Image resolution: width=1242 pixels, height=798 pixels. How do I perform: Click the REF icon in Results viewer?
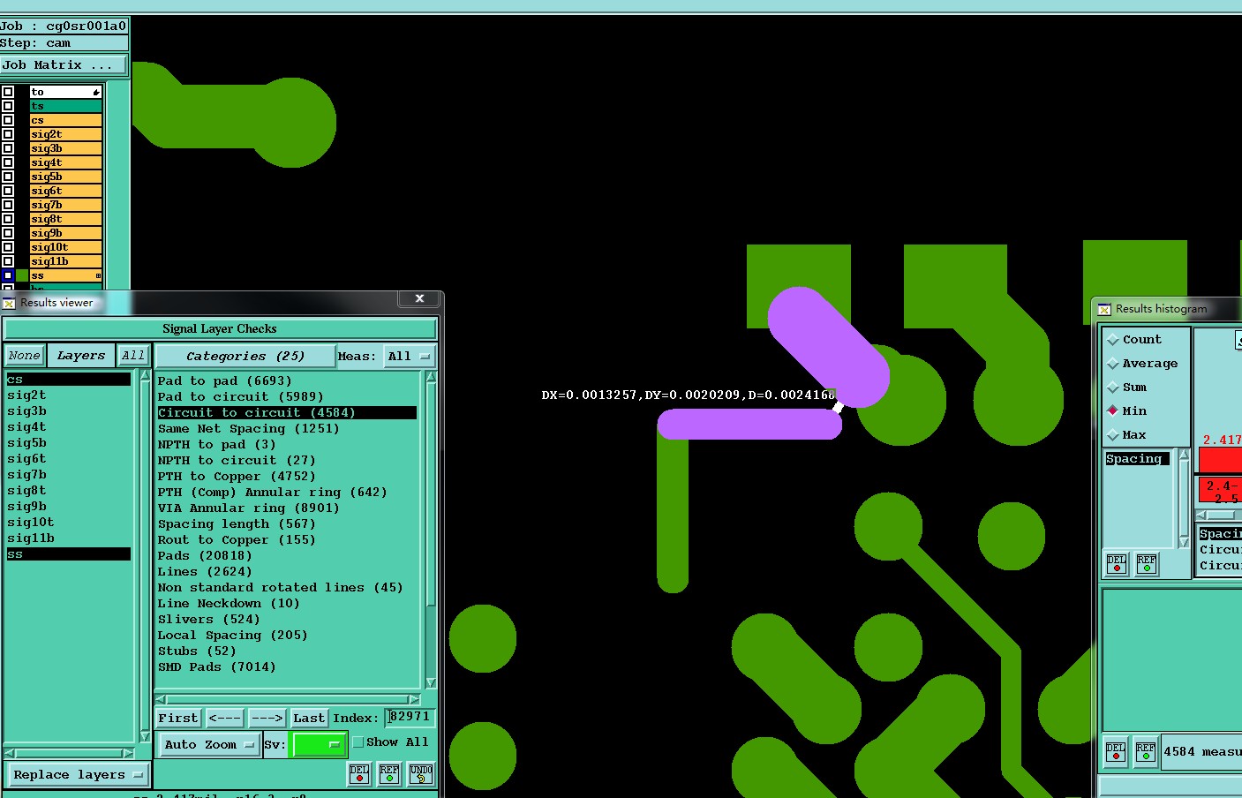pyautogui.click(x=389, y=773)
